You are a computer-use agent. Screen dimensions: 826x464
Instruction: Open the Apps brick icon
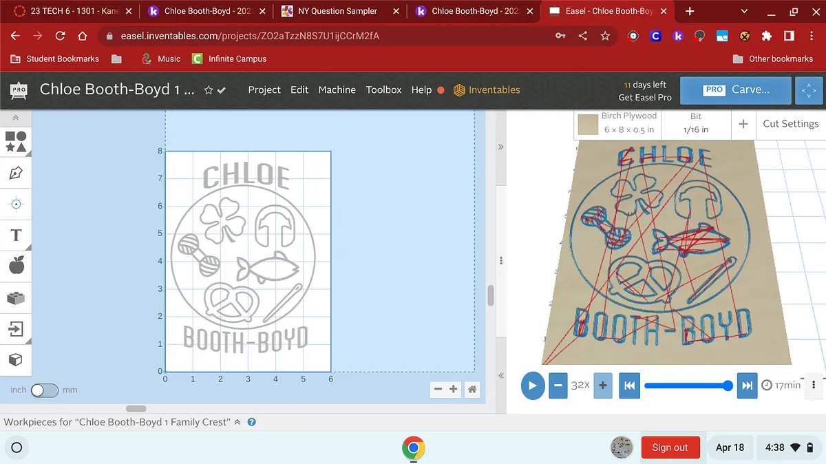[16, 297]
